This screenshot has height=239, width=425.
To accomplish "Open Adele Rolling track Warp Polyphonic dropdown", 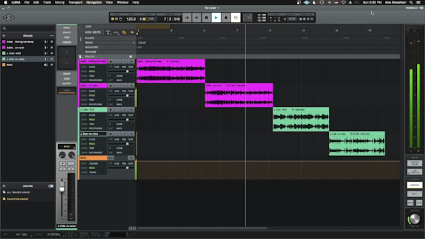I will tap(96, 80).
